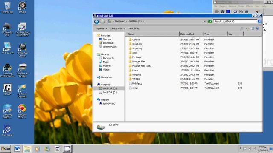Image resolution: width=273 pixels, height=153 pixels.
Task: Toggle the preview pane icon
Action: 252,28
